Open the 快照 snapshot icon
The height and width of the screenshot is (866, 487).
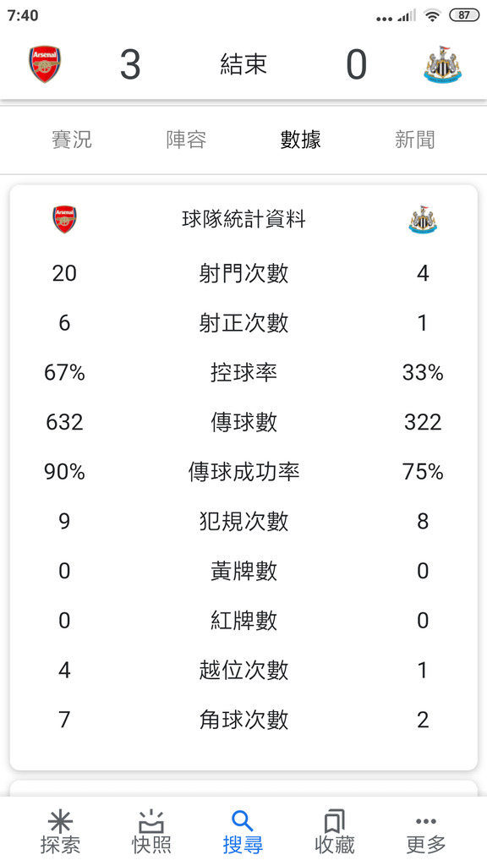pos(151,821)
